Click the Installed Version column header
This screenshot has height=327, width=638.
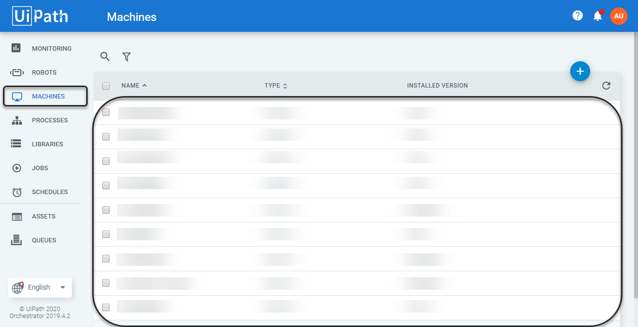coord(437,86)
